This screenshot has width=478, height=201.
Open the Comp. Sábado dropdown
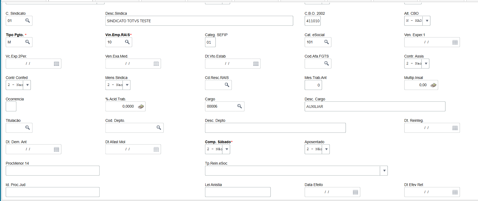point(227,149)
